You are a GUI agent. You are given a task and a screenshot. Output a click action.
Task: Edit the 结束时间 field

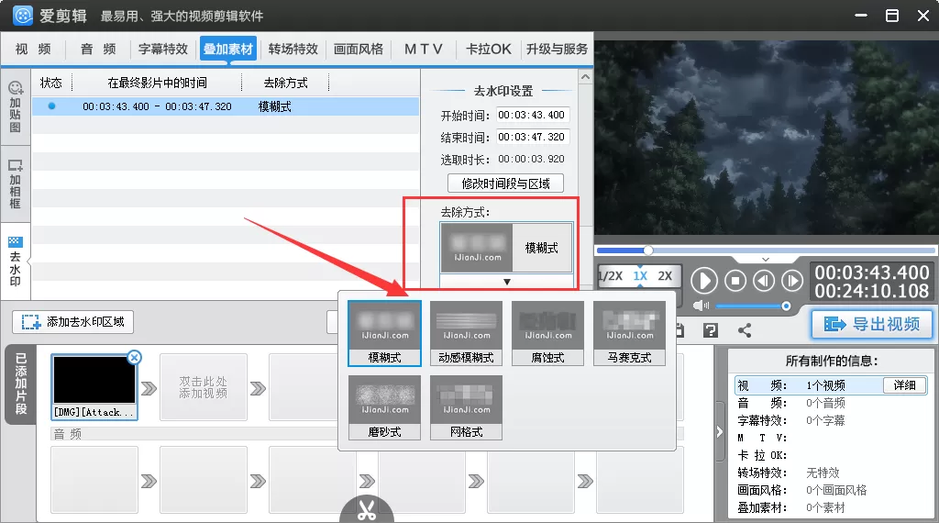coord(533,138)
